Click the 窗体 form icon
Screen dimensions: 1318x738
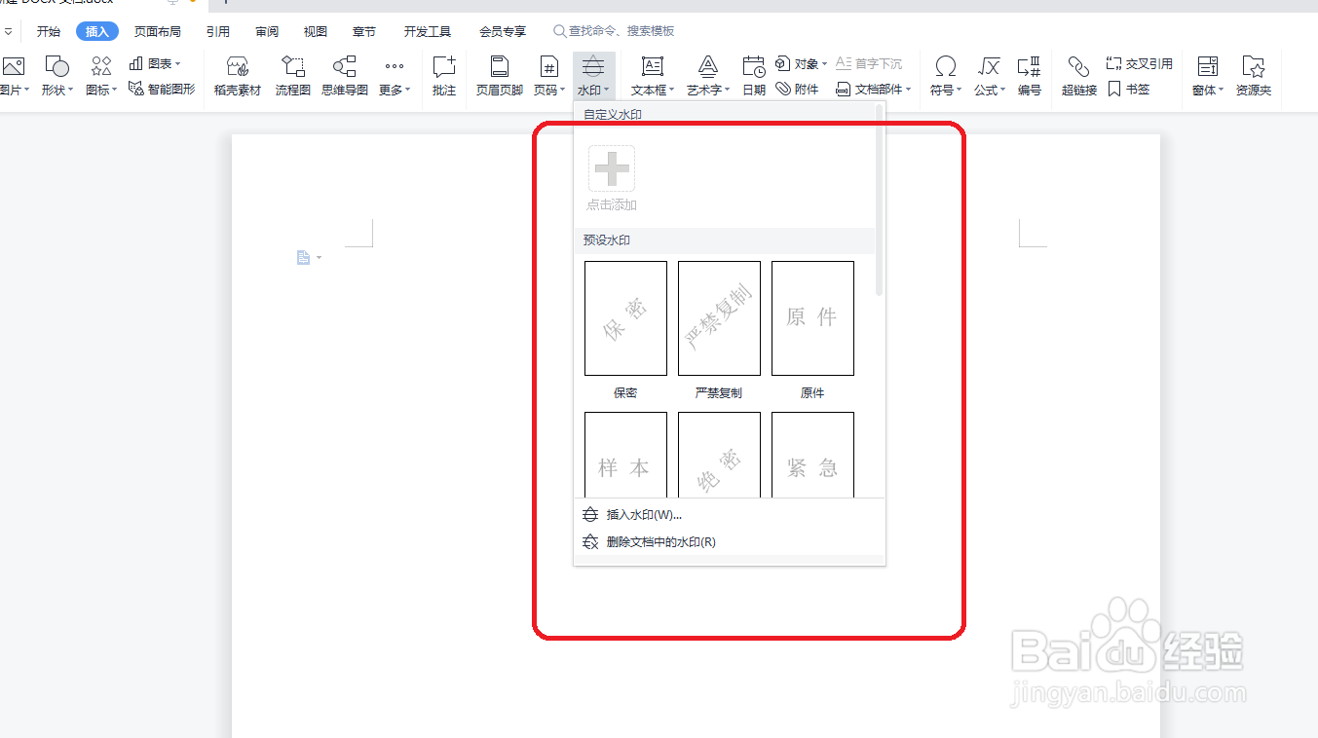tap(1208, 66)
